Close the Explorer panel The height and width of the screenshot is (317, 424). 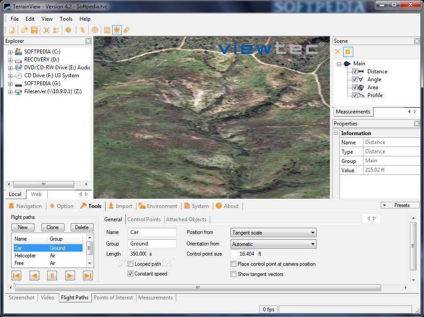click(88, 41)
